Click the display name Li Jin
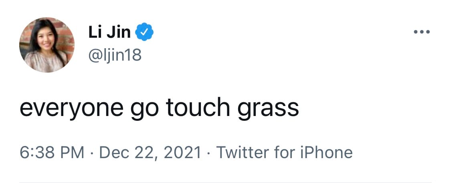This screenshot has height=183, width=451. [x=109, y=33]
